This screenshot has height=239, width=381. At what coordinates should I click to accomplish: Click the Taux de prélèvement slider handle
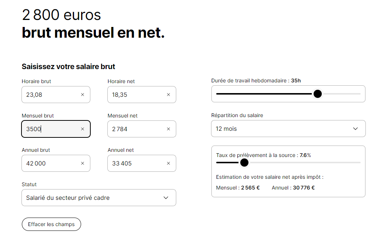click(x=244, y=163)
